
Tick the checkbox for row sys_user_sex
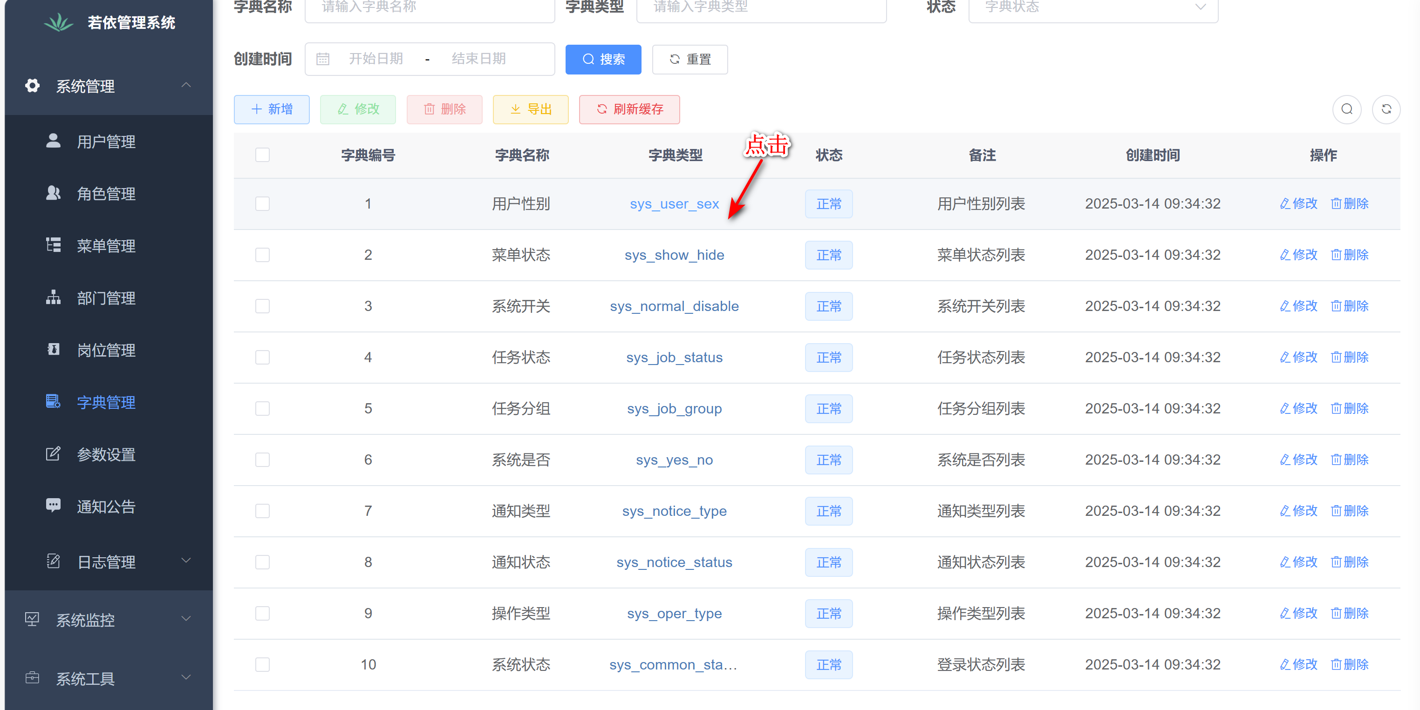262,204
